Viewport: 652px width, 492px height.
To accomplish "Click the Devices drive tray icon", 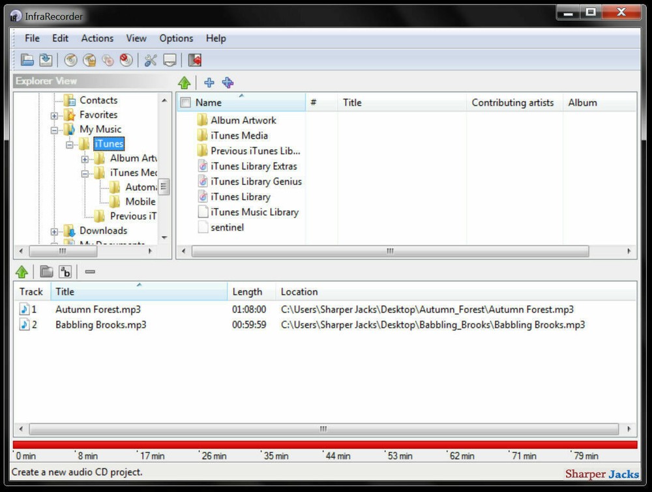I will [x=170, y=60].
